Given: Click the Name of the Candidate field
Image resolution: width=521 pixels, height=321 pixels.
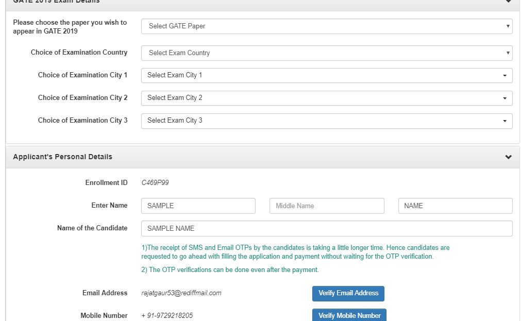Looking at the screenshot, I should click(x=327, y=228).
